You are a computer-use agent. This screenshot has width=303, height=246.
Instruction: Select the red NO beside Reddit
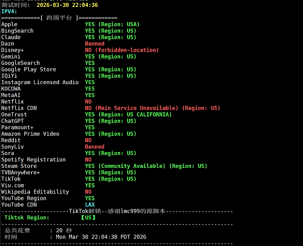coord(88,140)
